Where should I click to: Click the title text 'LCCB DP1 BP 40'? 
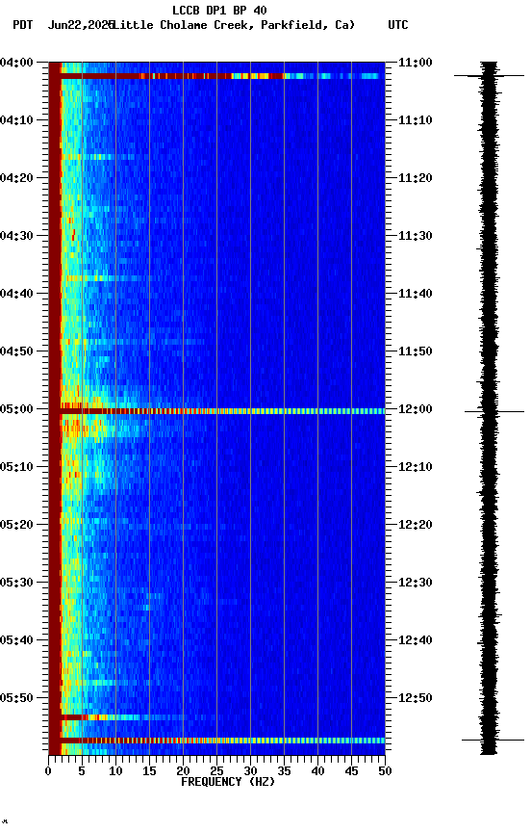tap(219, 10)
